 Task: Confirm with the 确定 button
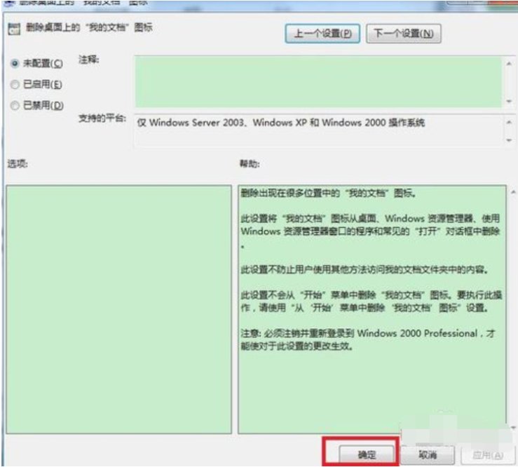367,455
